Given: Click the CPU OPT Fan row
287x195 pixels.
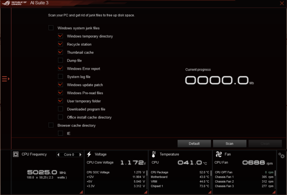Looking at the screenshot, I should [244, 172].
